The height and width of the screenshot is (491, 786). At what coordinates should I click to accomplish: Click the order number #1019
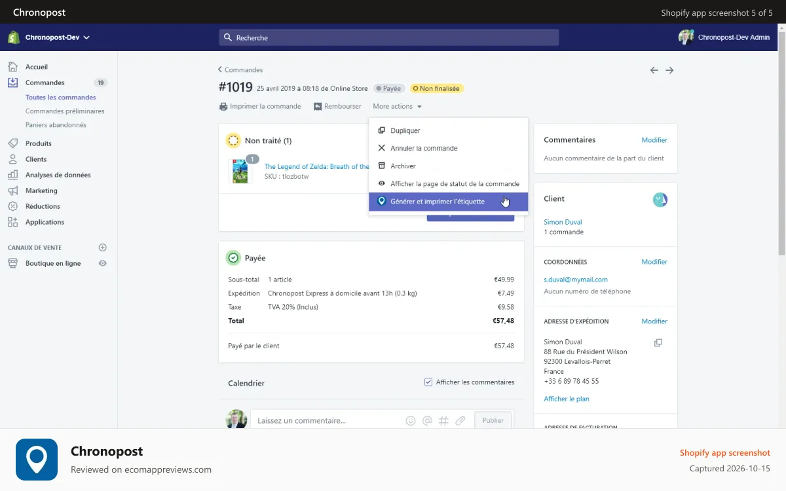[235, 88]
